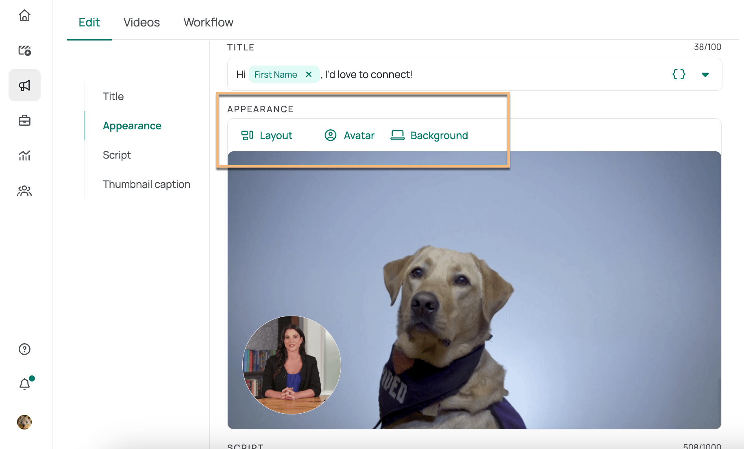This screenshot has height=449, width=744.
Task: Open the briefcase icon in sidebar
Action: coord(24,120)
